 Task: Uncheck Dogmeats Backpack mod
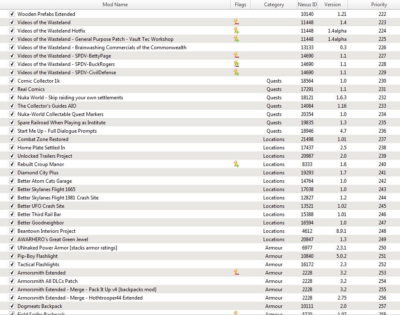12,306
